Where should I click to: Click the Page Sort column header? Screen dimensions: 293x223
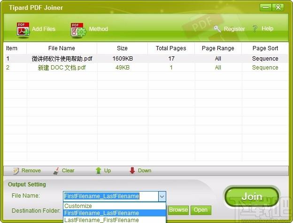tap(265, 48)
